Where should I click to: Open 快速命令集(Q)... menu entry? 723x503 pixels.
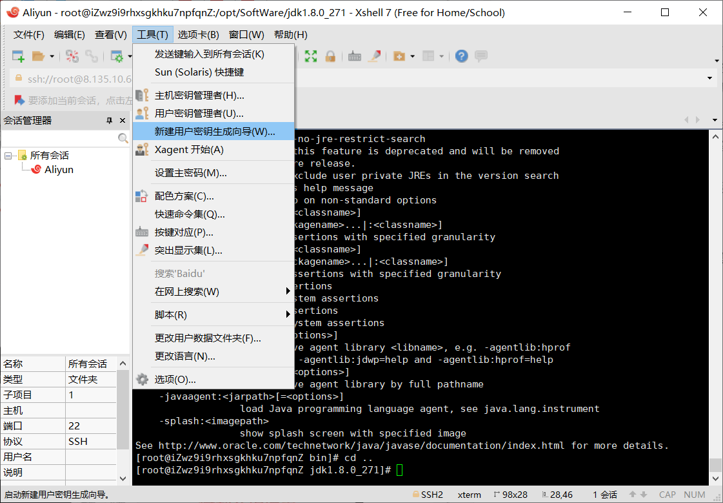[213, 214]
